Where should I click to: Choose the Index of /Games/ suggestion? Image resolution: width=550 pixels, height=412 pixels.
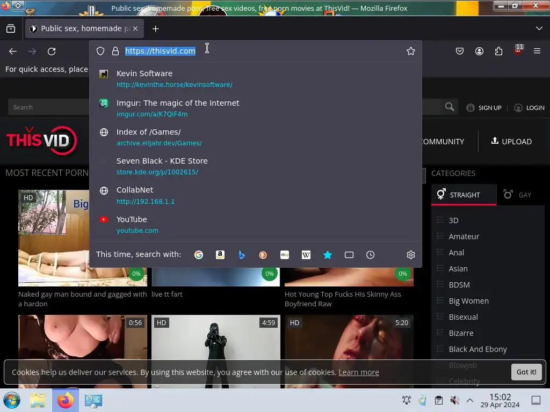(x=255, y=137)
